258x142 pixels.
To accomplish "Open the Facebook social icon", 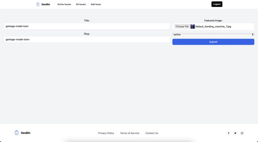I will 228,133.
